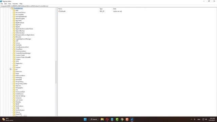Open the File menu
This screenshot has width=217, height=122.
(2, 4)
